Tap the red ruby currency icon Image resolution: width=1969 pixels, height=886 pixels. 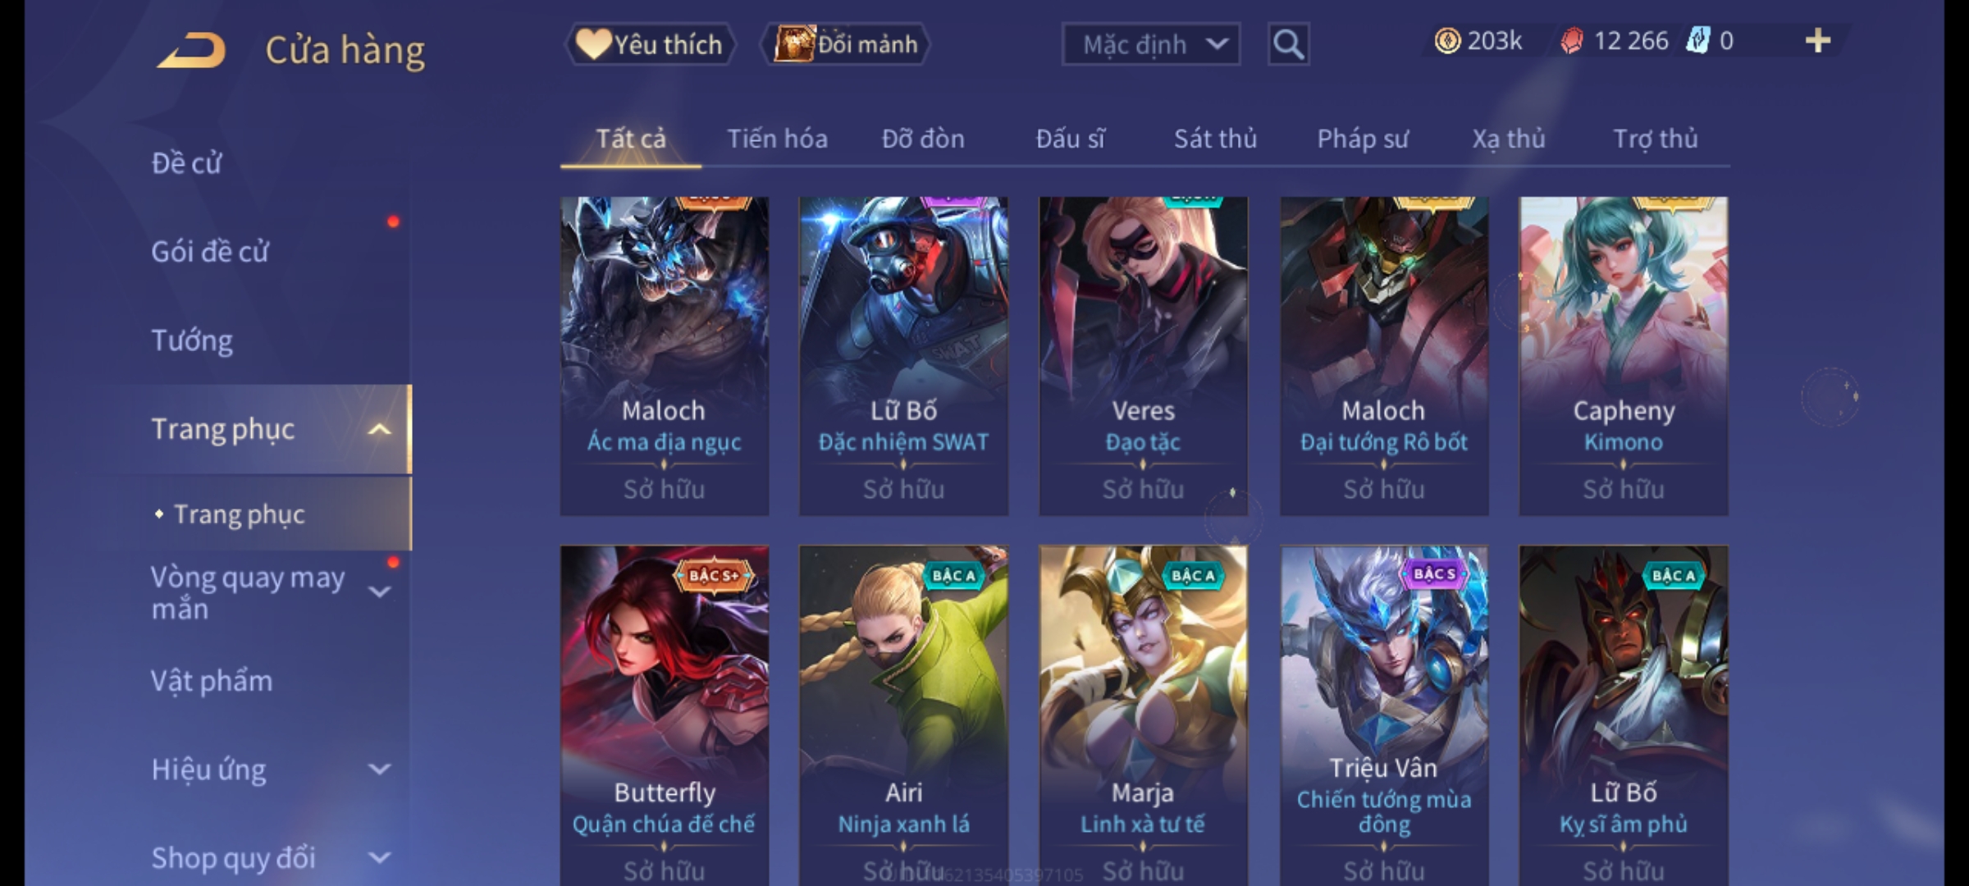[1571, 41]
